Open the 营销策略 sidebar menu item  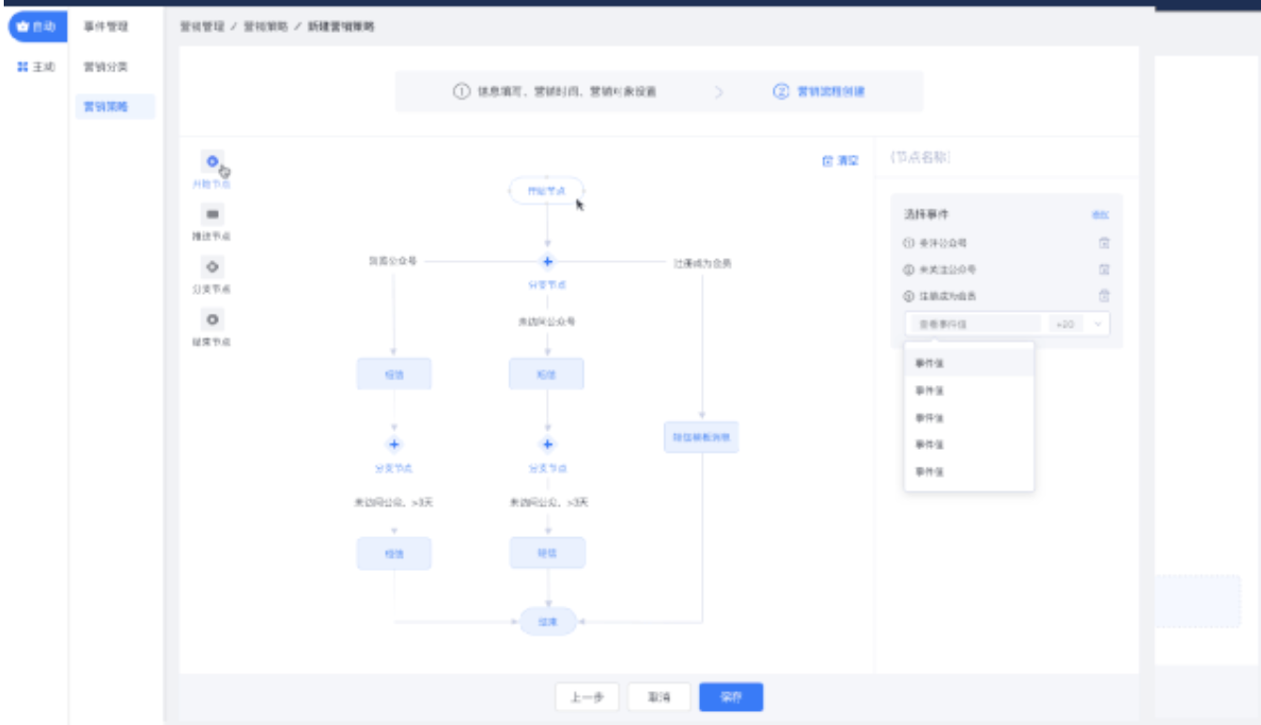point(115,107)
